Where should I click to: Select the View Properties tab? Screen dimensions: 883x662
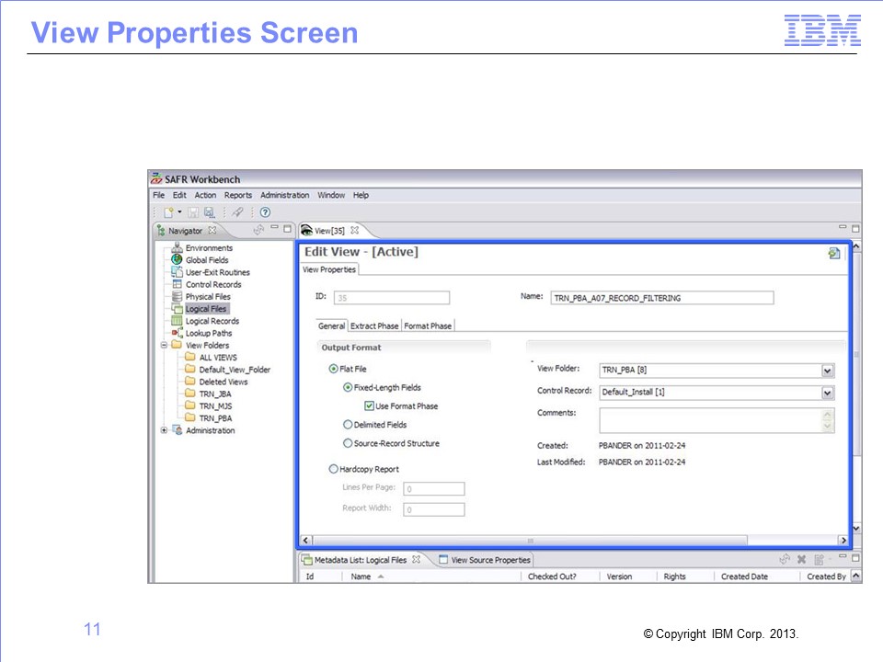[x=329, y=269]
